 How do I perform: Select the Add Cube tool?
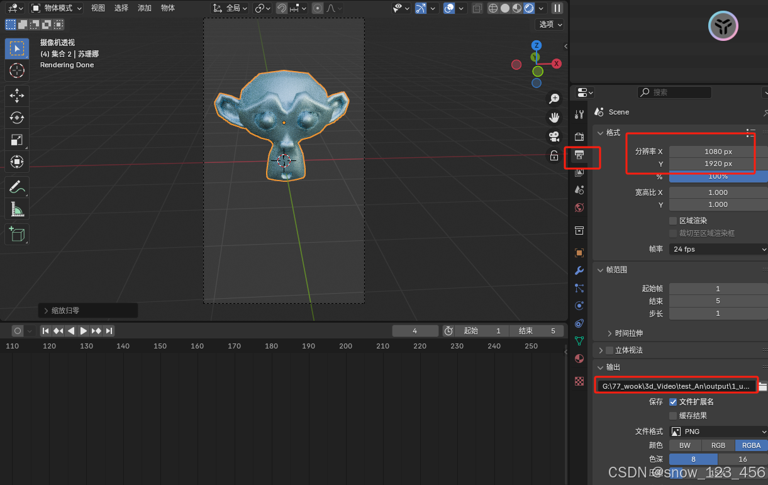click(x=17, y=234)
